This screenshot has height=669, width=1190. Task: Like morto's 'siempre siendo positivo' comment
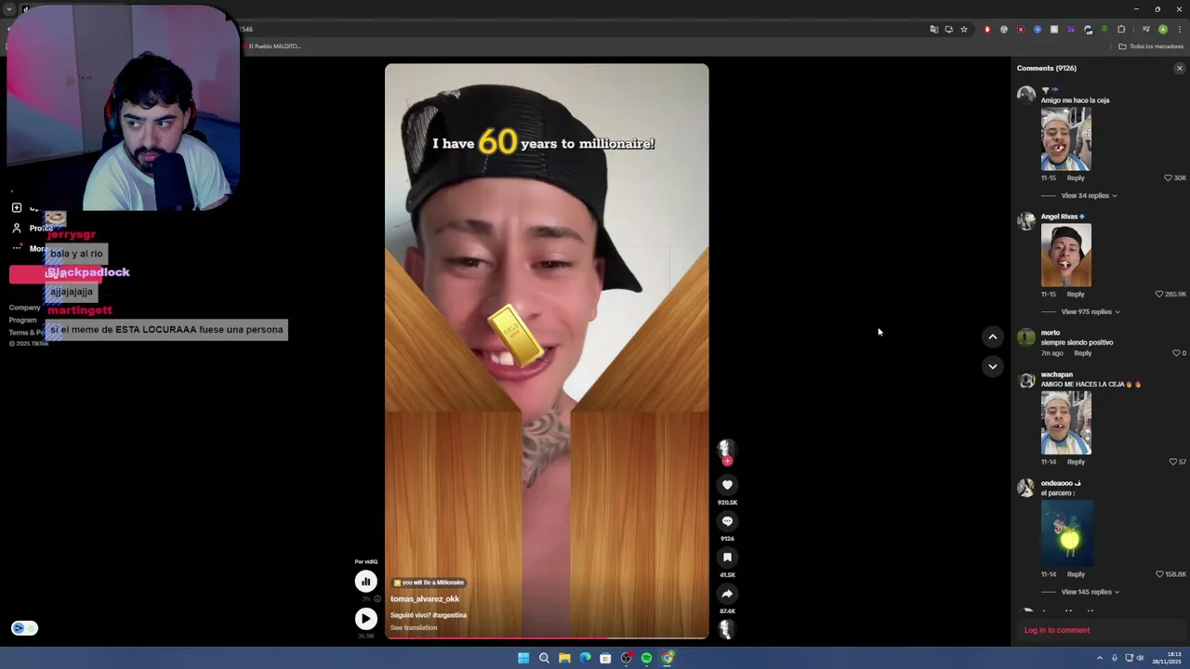pyautogui.click(x=1175, y=353)
